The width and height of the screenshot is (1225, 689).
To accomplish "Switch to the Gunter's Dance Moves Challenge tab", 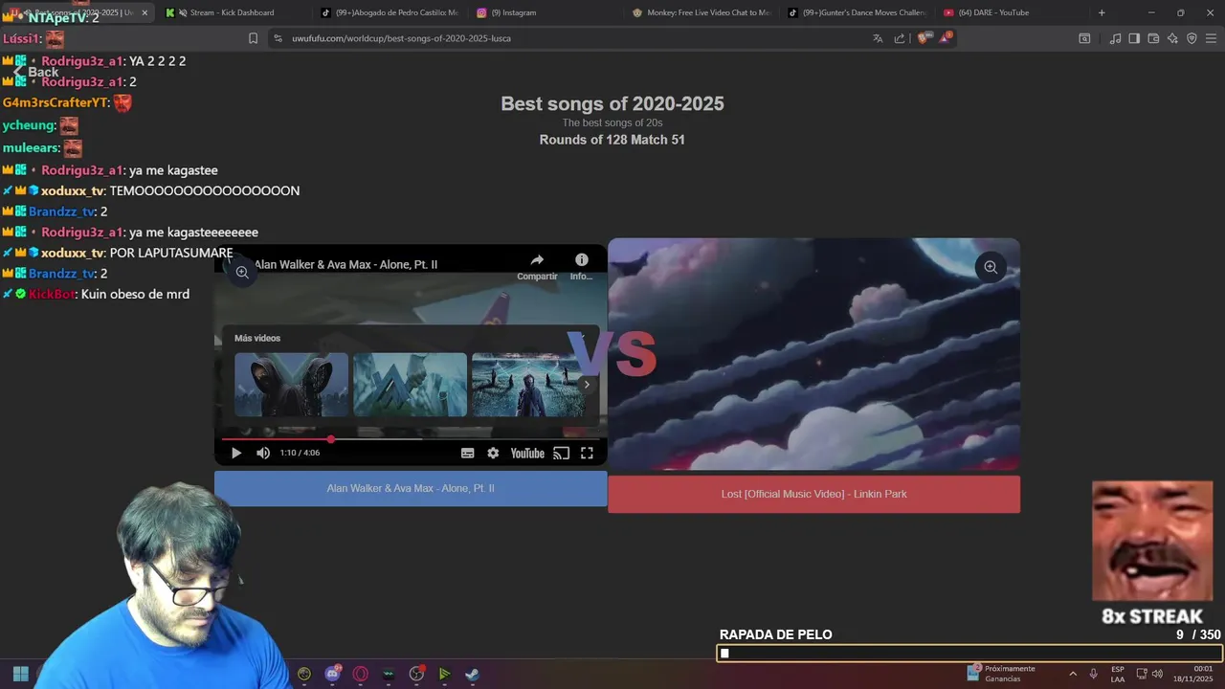I will click(857, 12).
